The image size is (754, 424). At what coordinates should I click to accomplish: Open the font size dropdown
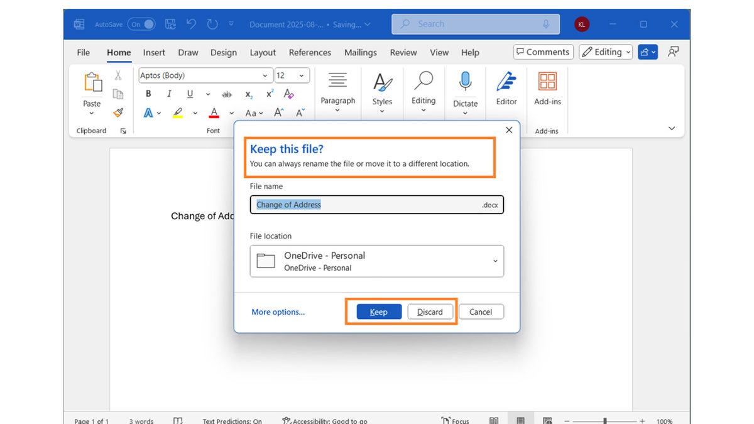tap(301, 75)
